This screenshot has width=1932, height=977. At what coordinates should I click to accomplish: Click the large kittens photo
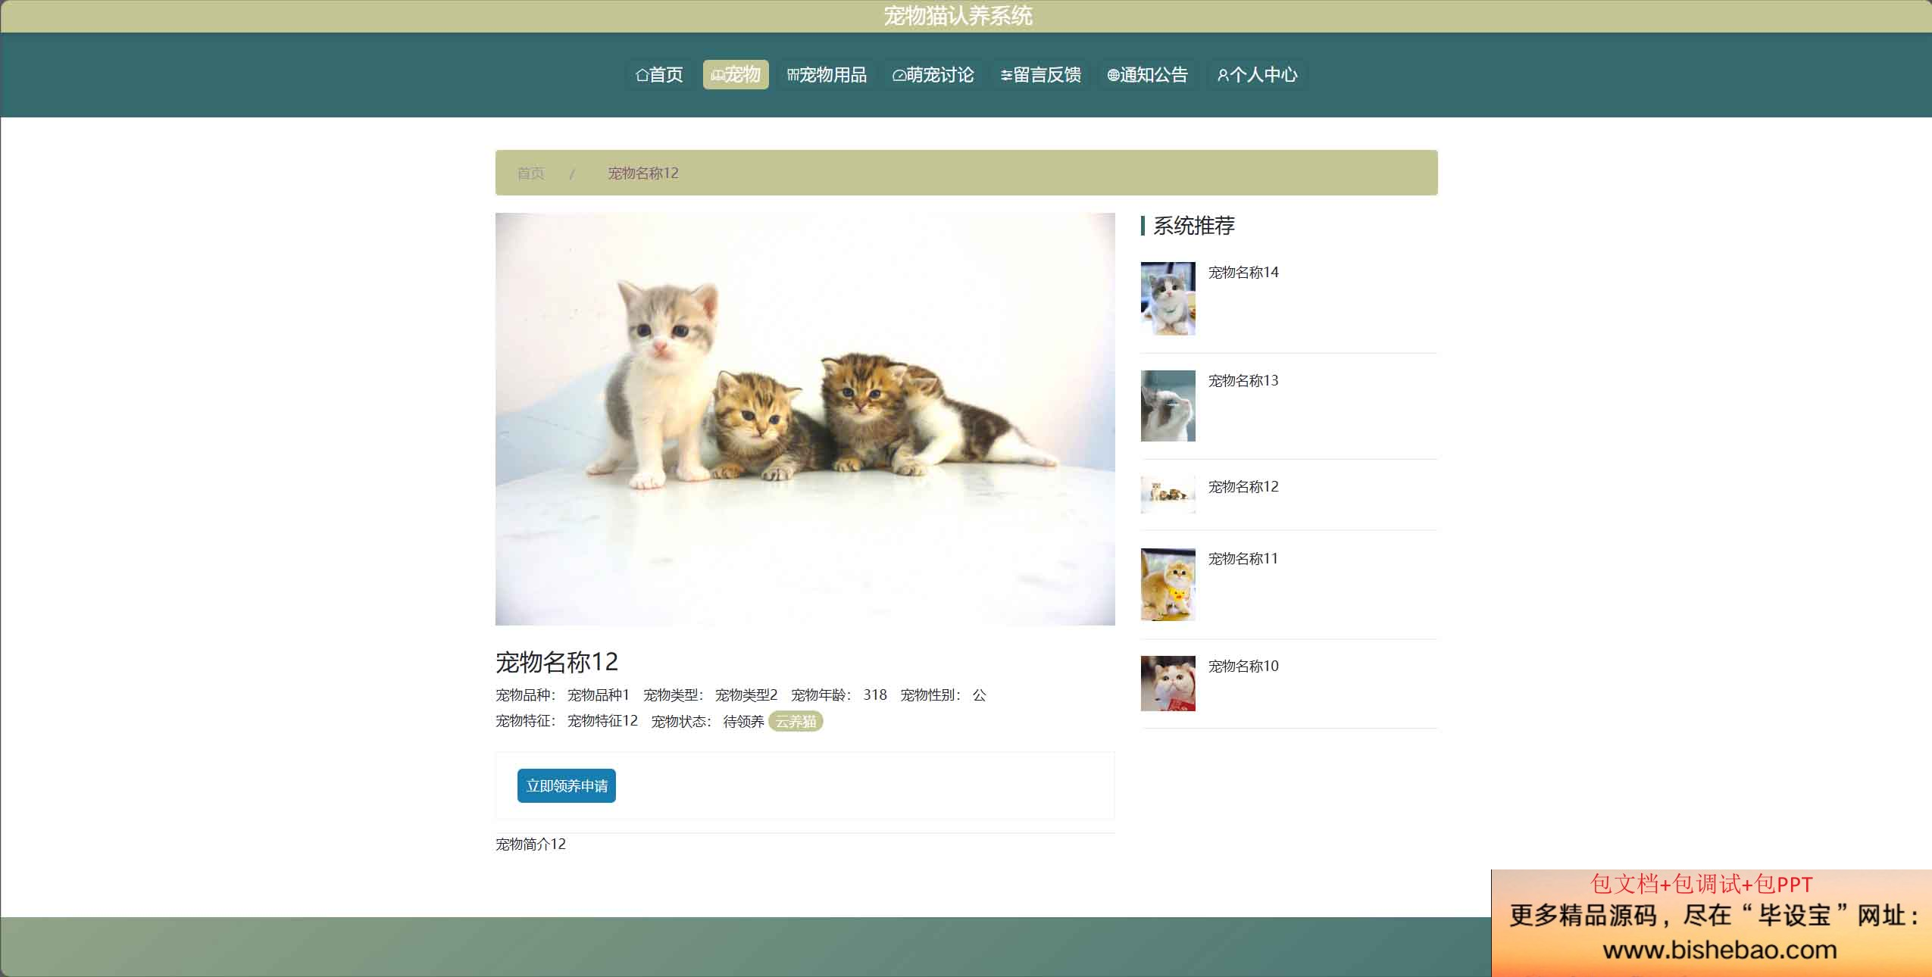pos(805,420)
